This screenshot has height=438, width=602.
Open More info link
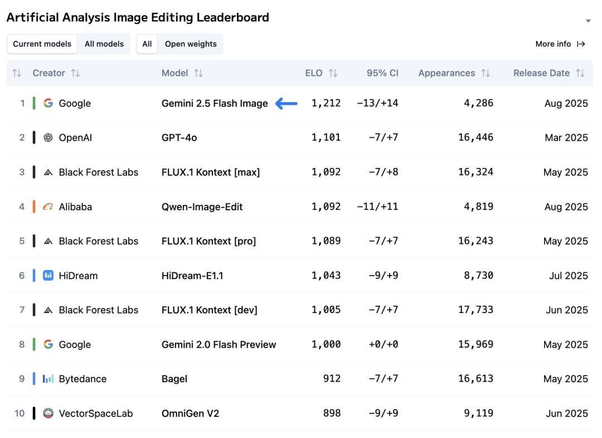tap(560, 44)
